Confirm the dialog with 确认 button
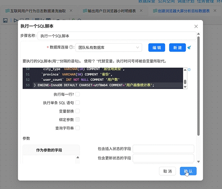 (188, 171)
